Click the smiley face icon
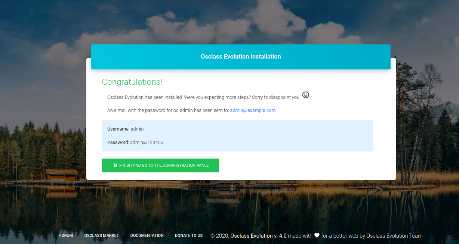This screenshot has height=244, width=459. coord(306,95)
